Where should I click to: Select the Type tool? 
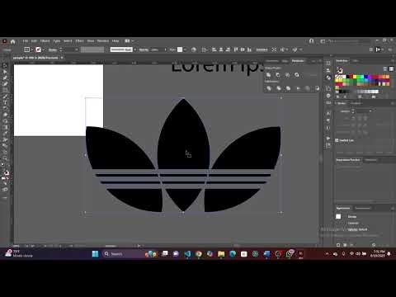[5, 102]
